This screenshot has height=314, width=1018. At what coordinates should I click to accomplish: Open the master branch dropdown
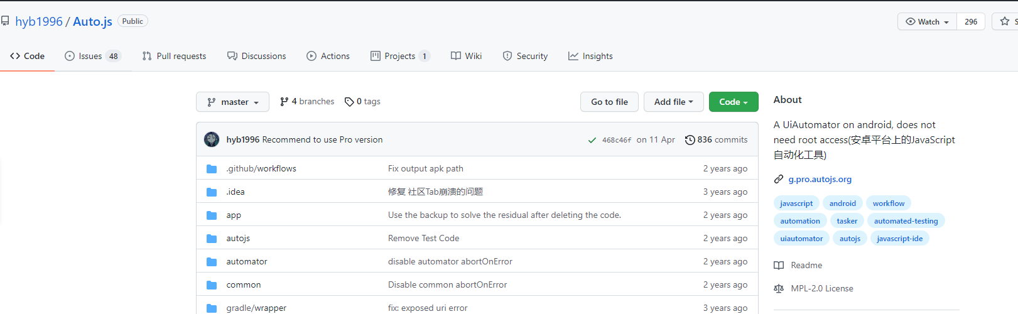pos(232,102)
